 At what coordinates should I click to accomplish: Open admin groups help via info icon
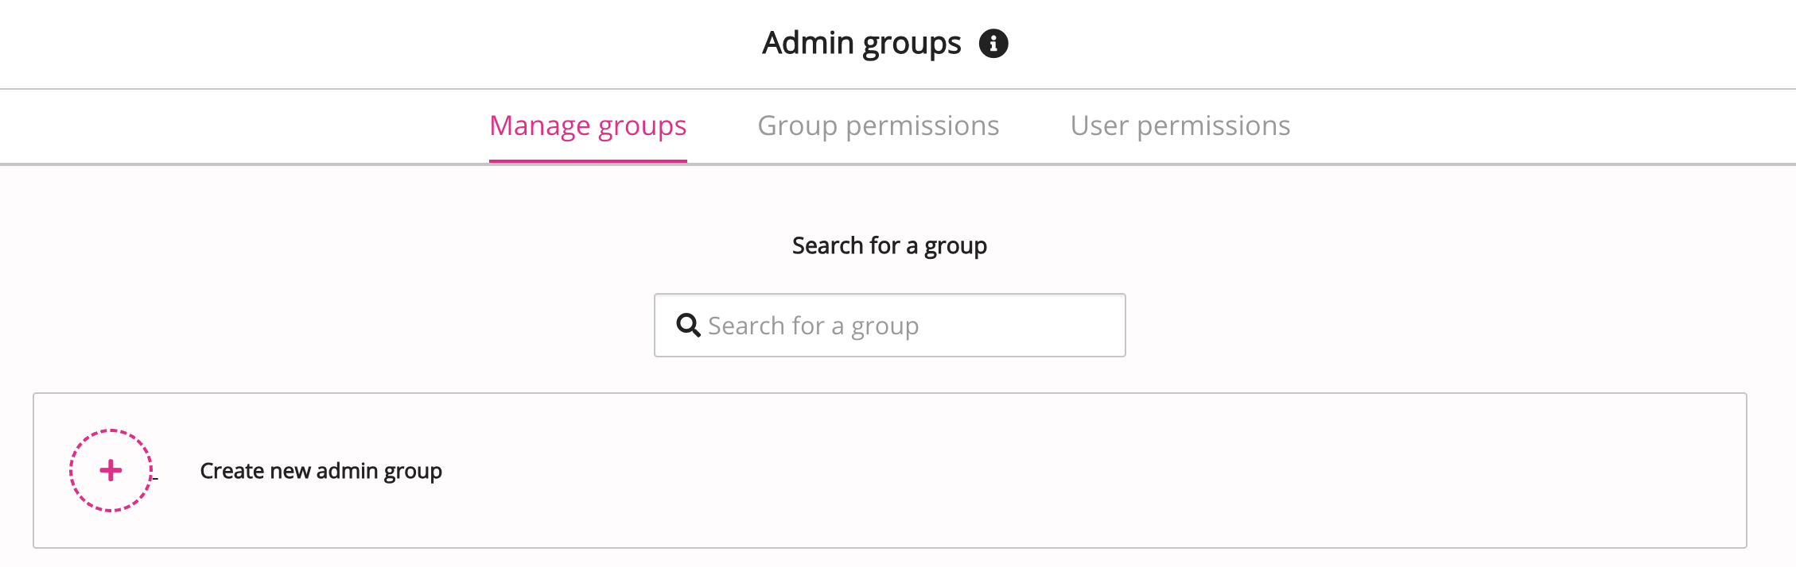coord(993,43)
